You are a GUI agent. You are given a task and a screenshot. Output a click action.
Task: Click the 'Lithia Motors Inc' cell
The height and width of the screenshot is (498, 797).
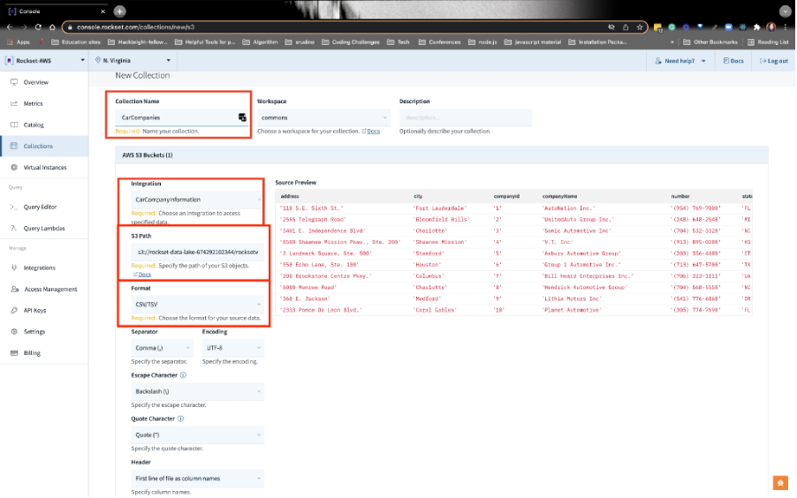(x=572, y=298)
